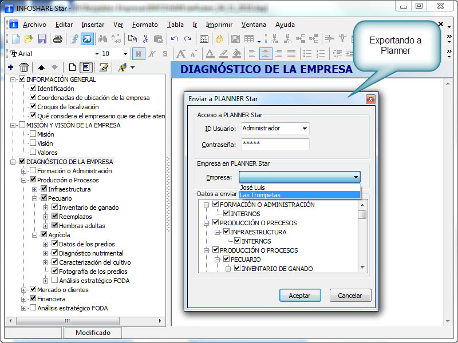Click the insert table grid icon
This screenshot has width=458, height=343.
tap(249, 39)
